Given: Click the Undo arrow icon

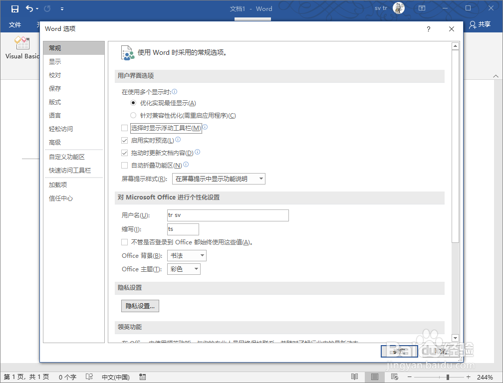Looking at the screenshot, I should point(29,8).
